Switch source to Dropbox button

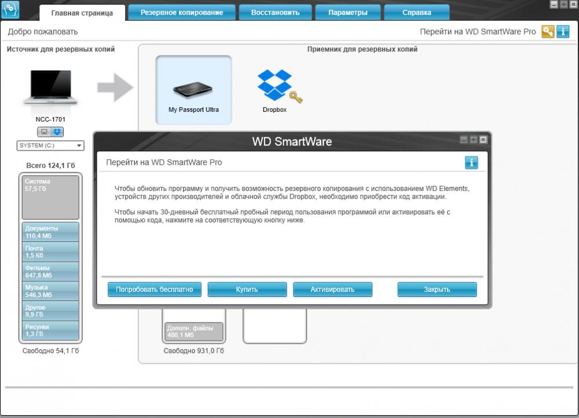point(57,131)
